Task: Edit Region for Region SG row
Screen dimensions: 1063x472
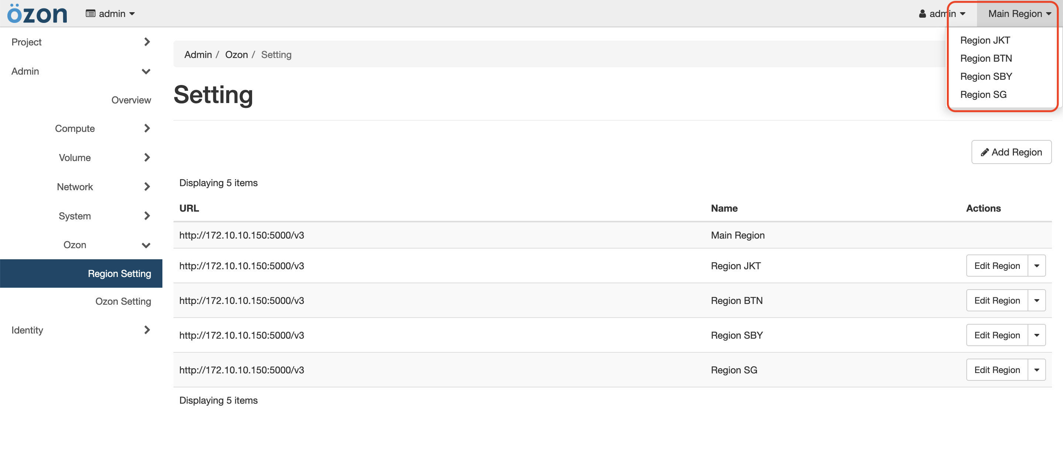Action: (997, 370)
